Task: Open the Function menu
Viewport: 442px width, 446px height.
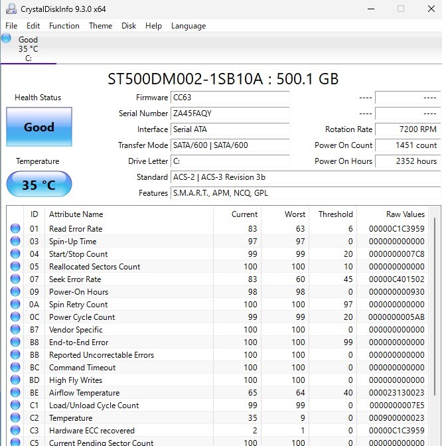Action: pos(64,26)
